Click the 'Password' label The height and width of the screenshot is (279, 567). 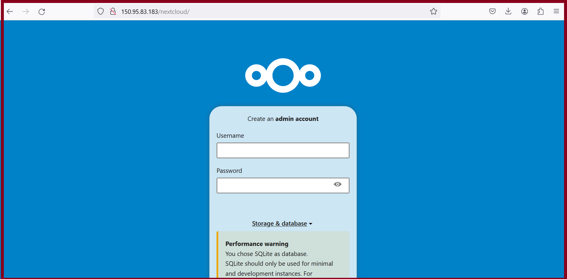point(229,171)
